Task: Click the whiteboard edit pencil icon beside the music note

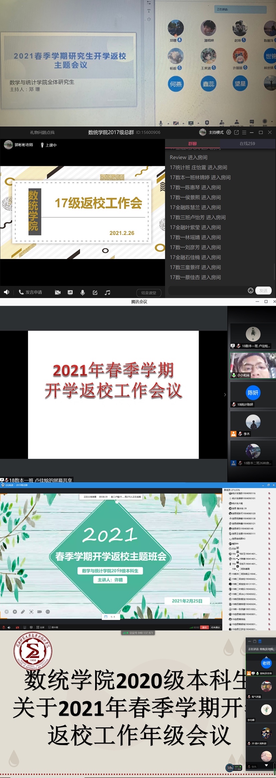Action: click(95, 292)
